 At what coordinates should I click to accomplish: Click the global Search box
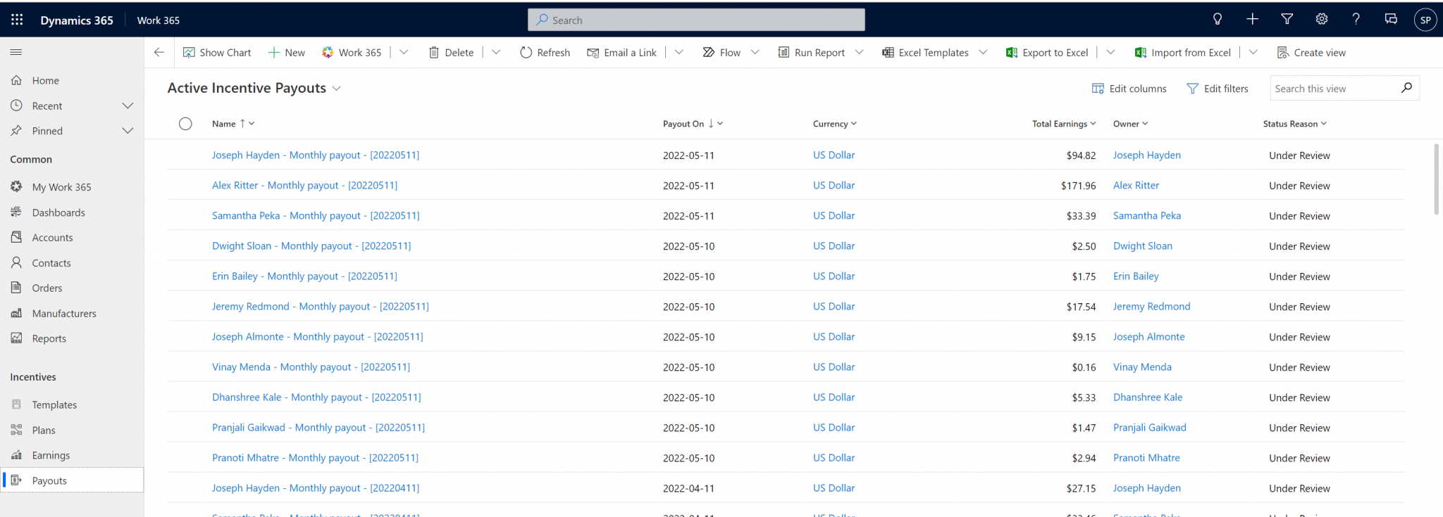696,20
